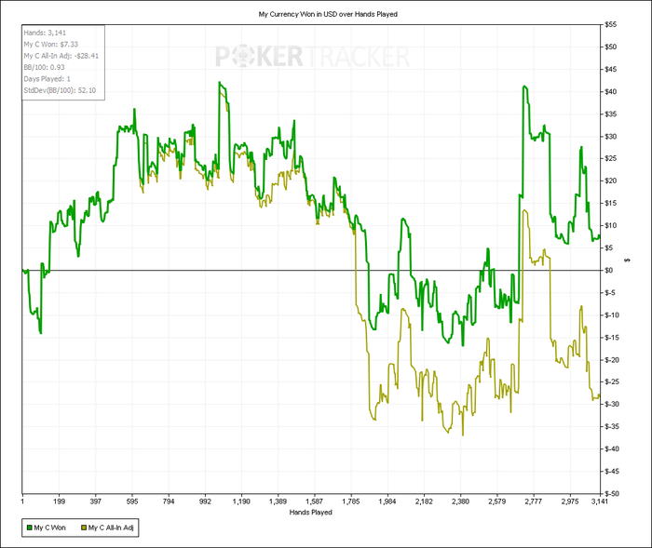
Task: Click the Hands Played axis label
Action: pos(310,513)
